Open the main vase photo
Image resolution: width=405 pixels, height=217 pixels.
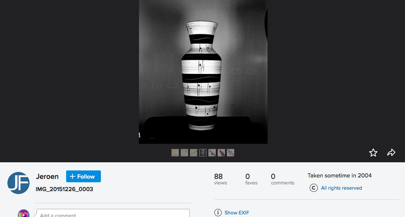(203, 72)
